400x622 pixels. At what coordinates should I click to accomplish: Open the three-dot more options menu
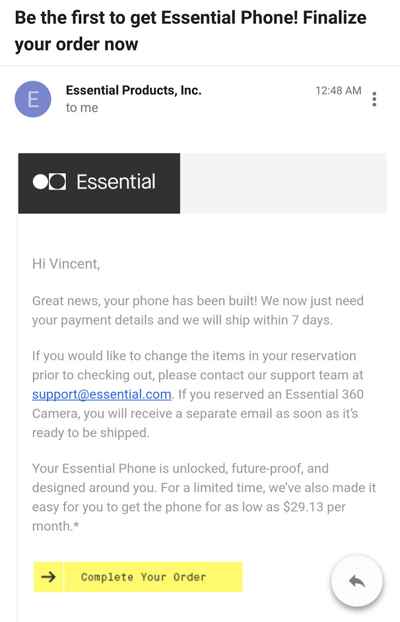point(374,99)
